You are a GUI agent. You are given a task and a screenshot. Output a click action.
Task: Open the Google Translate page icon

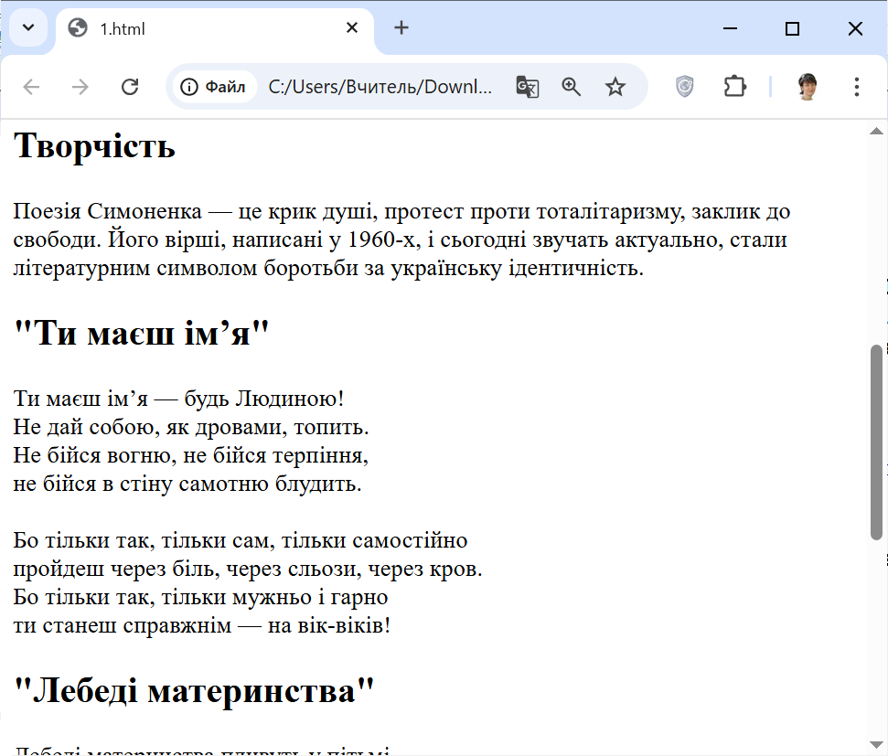[527, 87]
